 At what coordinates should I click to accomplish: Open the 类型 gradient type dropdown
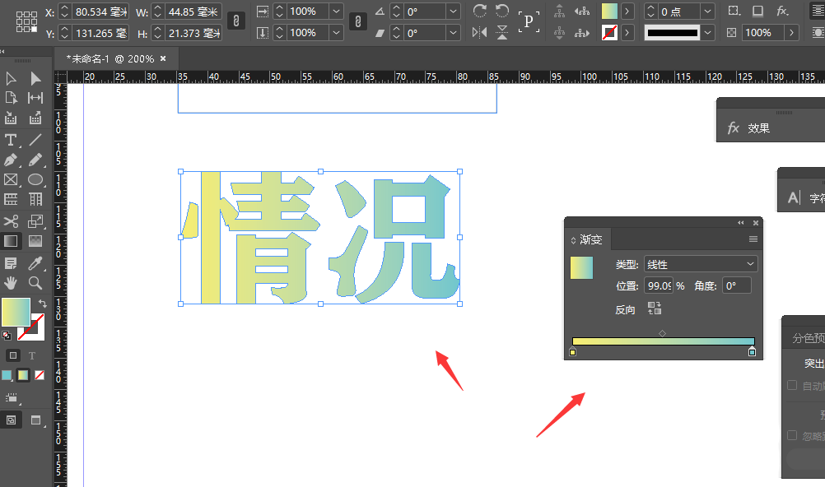[701, 263]
